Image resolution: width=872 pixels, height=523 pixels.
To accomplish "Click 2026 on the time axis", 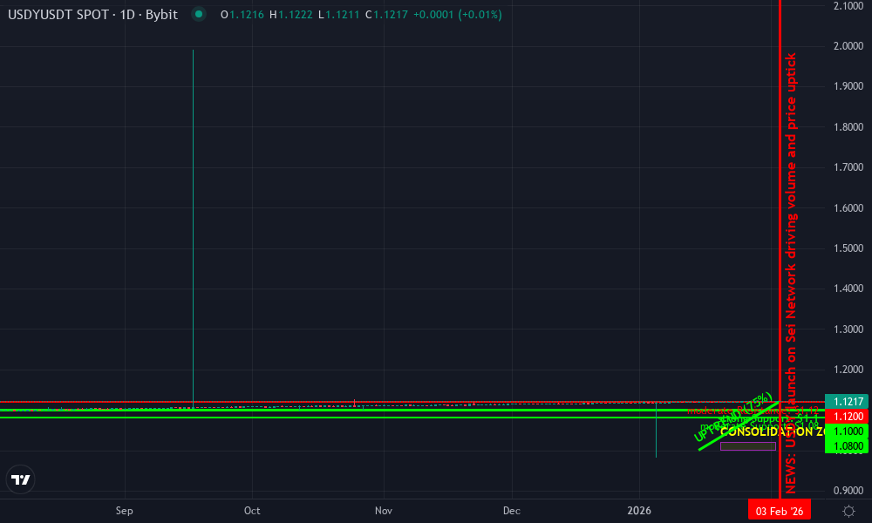I will click(641, 511).
